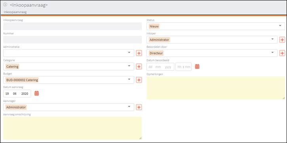Image resolution: width=287 pixels, height=143 pixels.
Task: Add new Inkoper with plus icon
Action: 282,40
